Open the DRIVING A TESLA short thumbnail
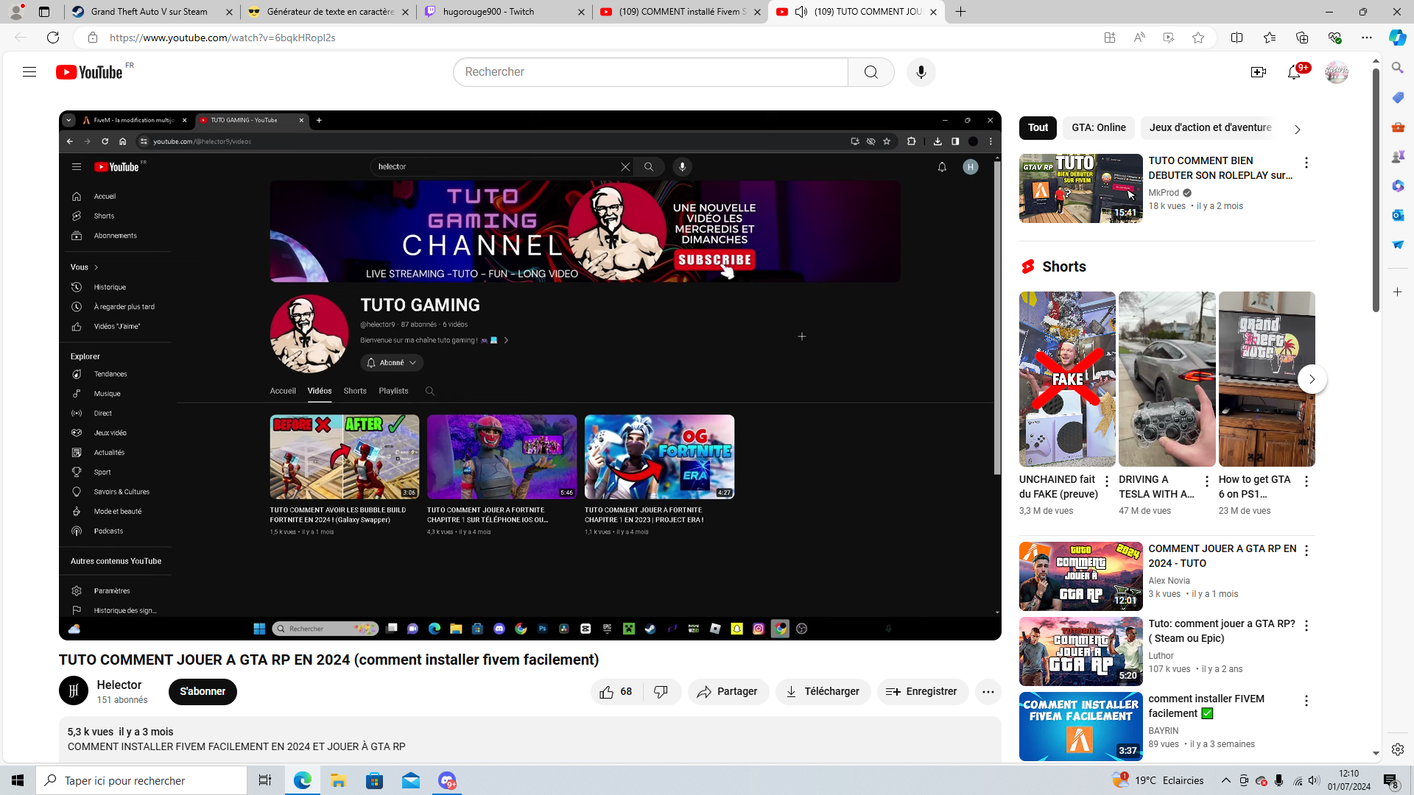 coord(1167,379)
